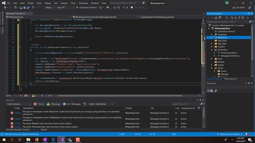Toggle the 0 of 3 Messages filter
255x143 pixels.
[72, 104]
